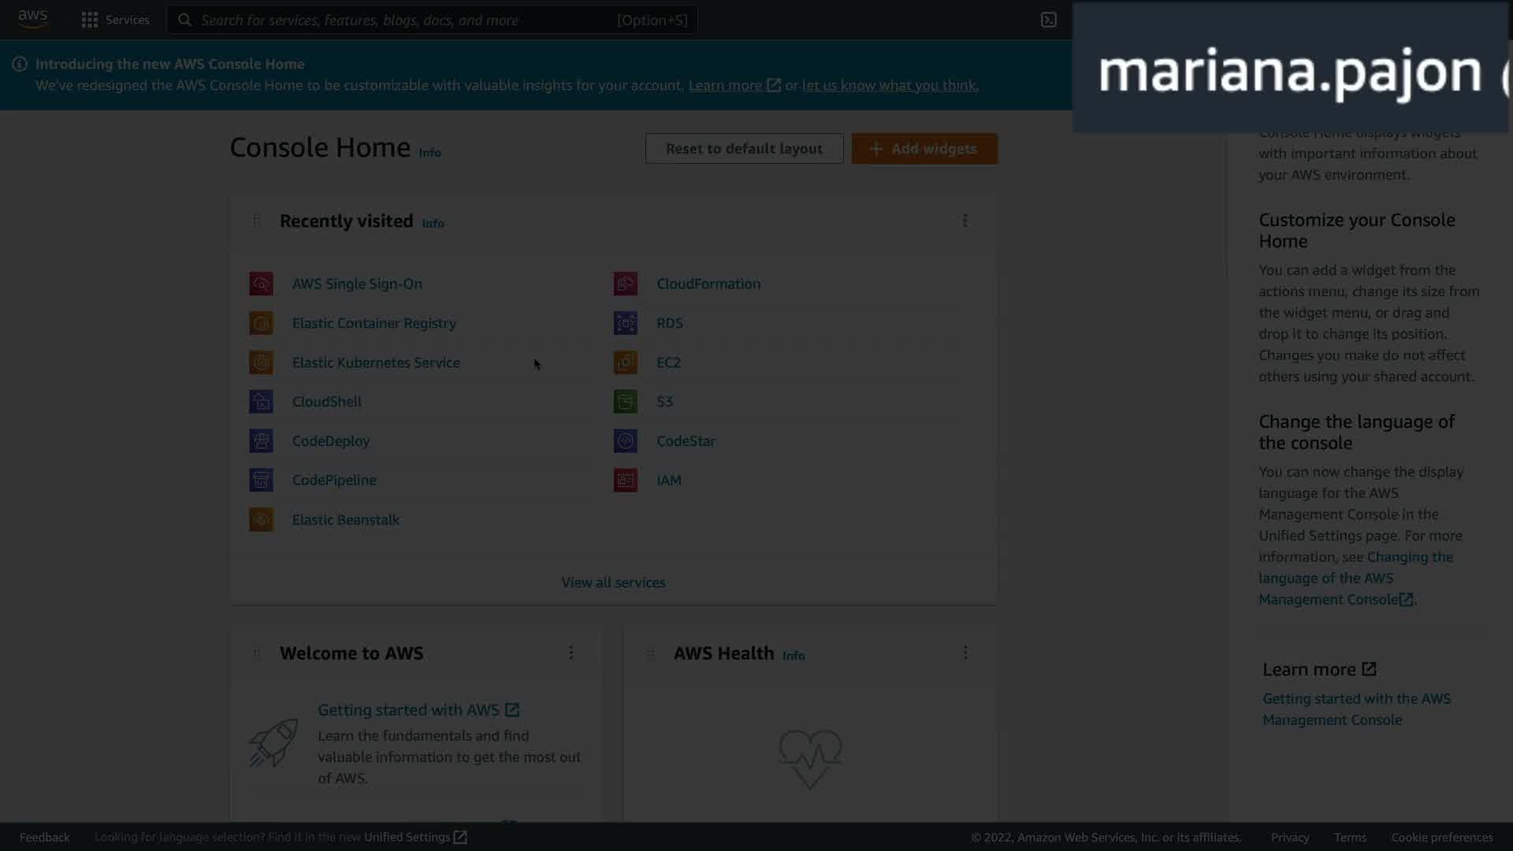1513x851 pixels.
Task: Click the IAM service icon
Action: point(625,480)
